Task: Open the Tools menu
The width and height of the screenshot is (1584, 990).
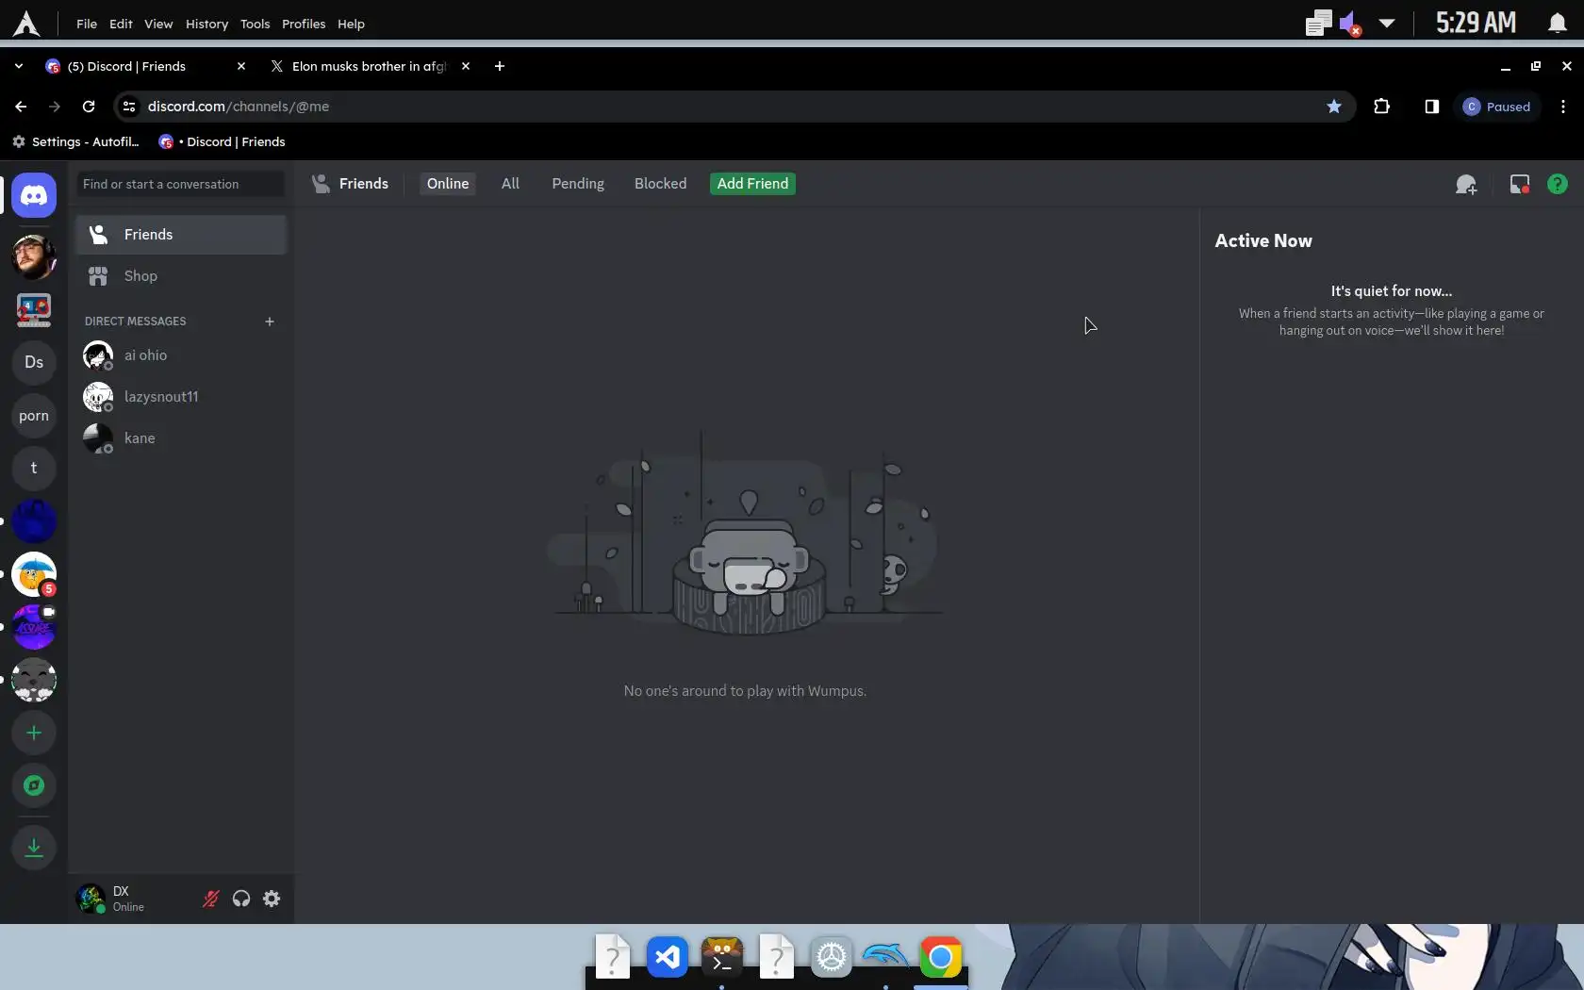Action: click(255, 24)
